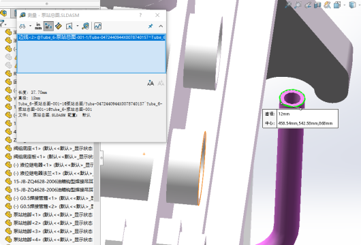The height and width of the screenshot is (245, 361).
Task: Click the help question mark in Measure dialog
Action: pyautogui.click(x=140, y=15)
